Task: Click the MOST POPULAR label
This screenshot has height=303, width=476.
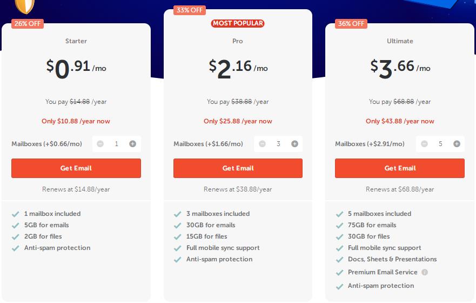Action: [x=238, y=23]
